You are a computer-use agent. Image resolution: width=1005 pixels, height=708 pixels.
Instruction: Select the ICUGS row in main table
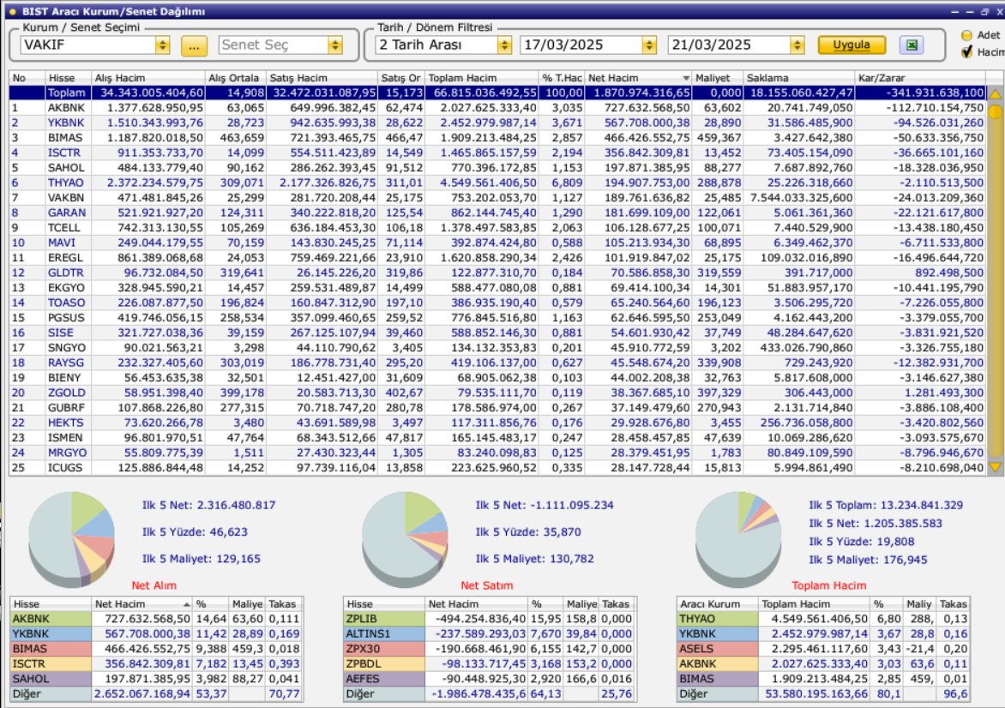tap(497, 468)
